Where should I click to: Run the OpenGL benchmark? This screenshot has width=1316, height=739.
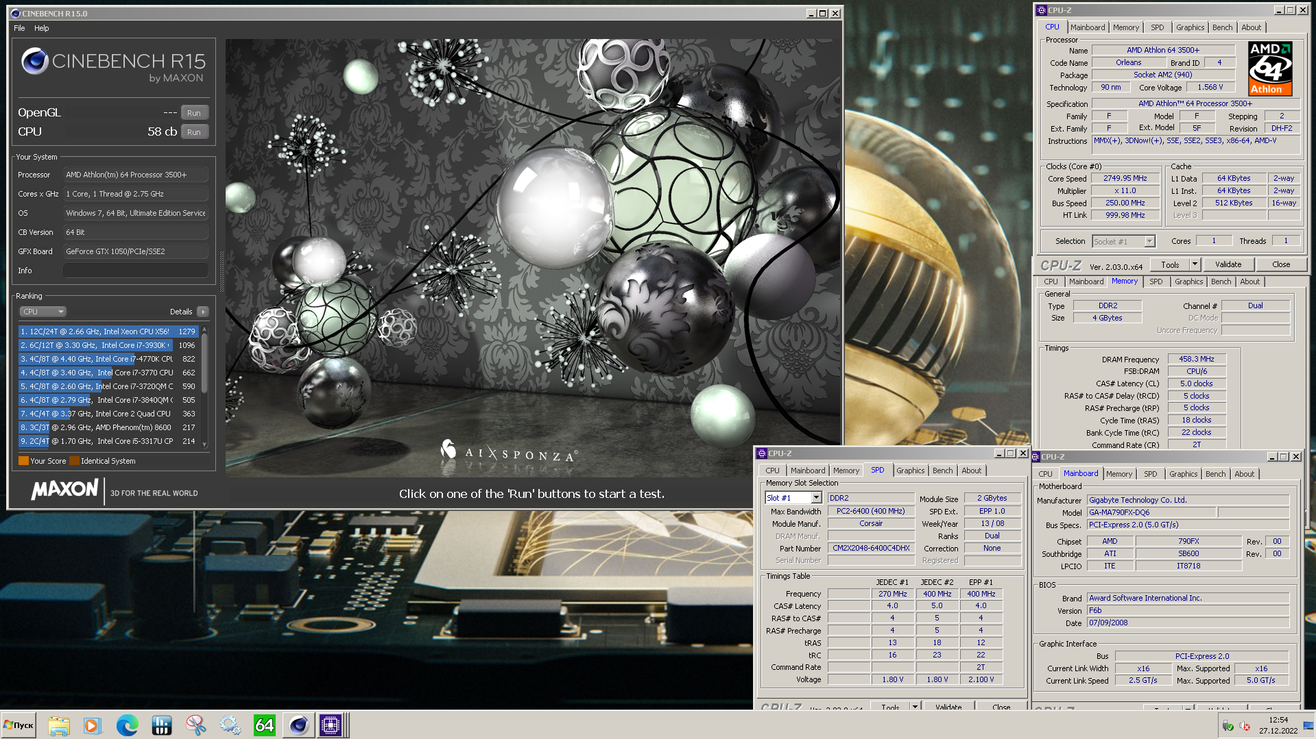pyautogui.click(x=194, y=113)
